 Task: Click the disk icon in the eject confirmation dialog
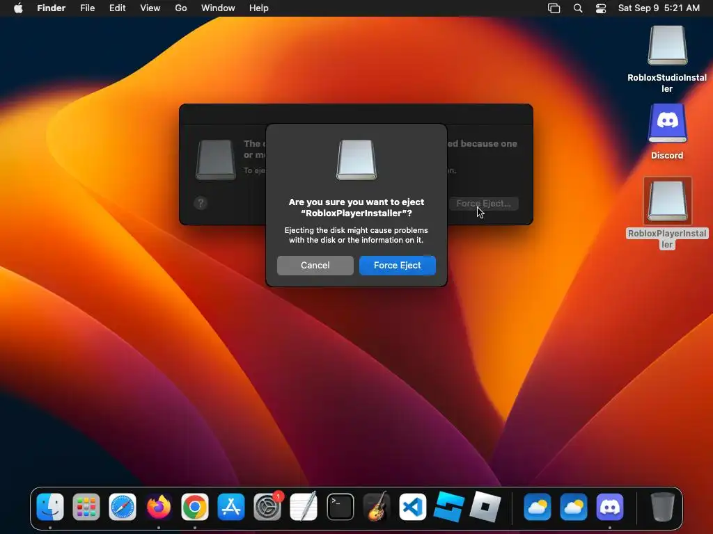tap(356, 160)
